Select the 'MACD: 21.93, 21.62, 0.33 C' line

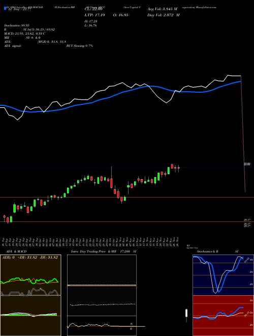pos(24,34)
